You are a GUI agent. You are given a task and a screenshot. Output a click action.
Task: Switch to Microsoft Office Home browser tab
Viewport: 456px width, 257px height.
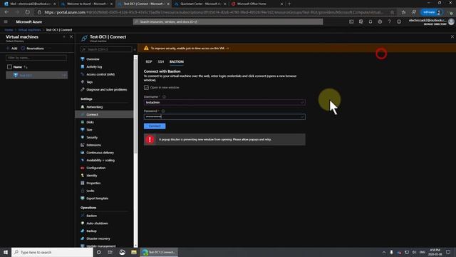[x=256, y=4]
